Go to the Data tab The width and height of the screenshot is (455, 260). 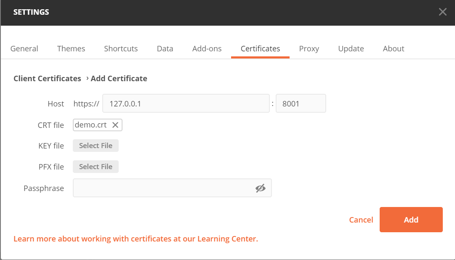pos(165,48)
